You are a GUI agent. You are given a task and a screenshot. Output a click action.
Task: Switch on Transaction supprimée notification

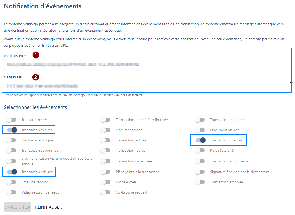coord(11,150)
